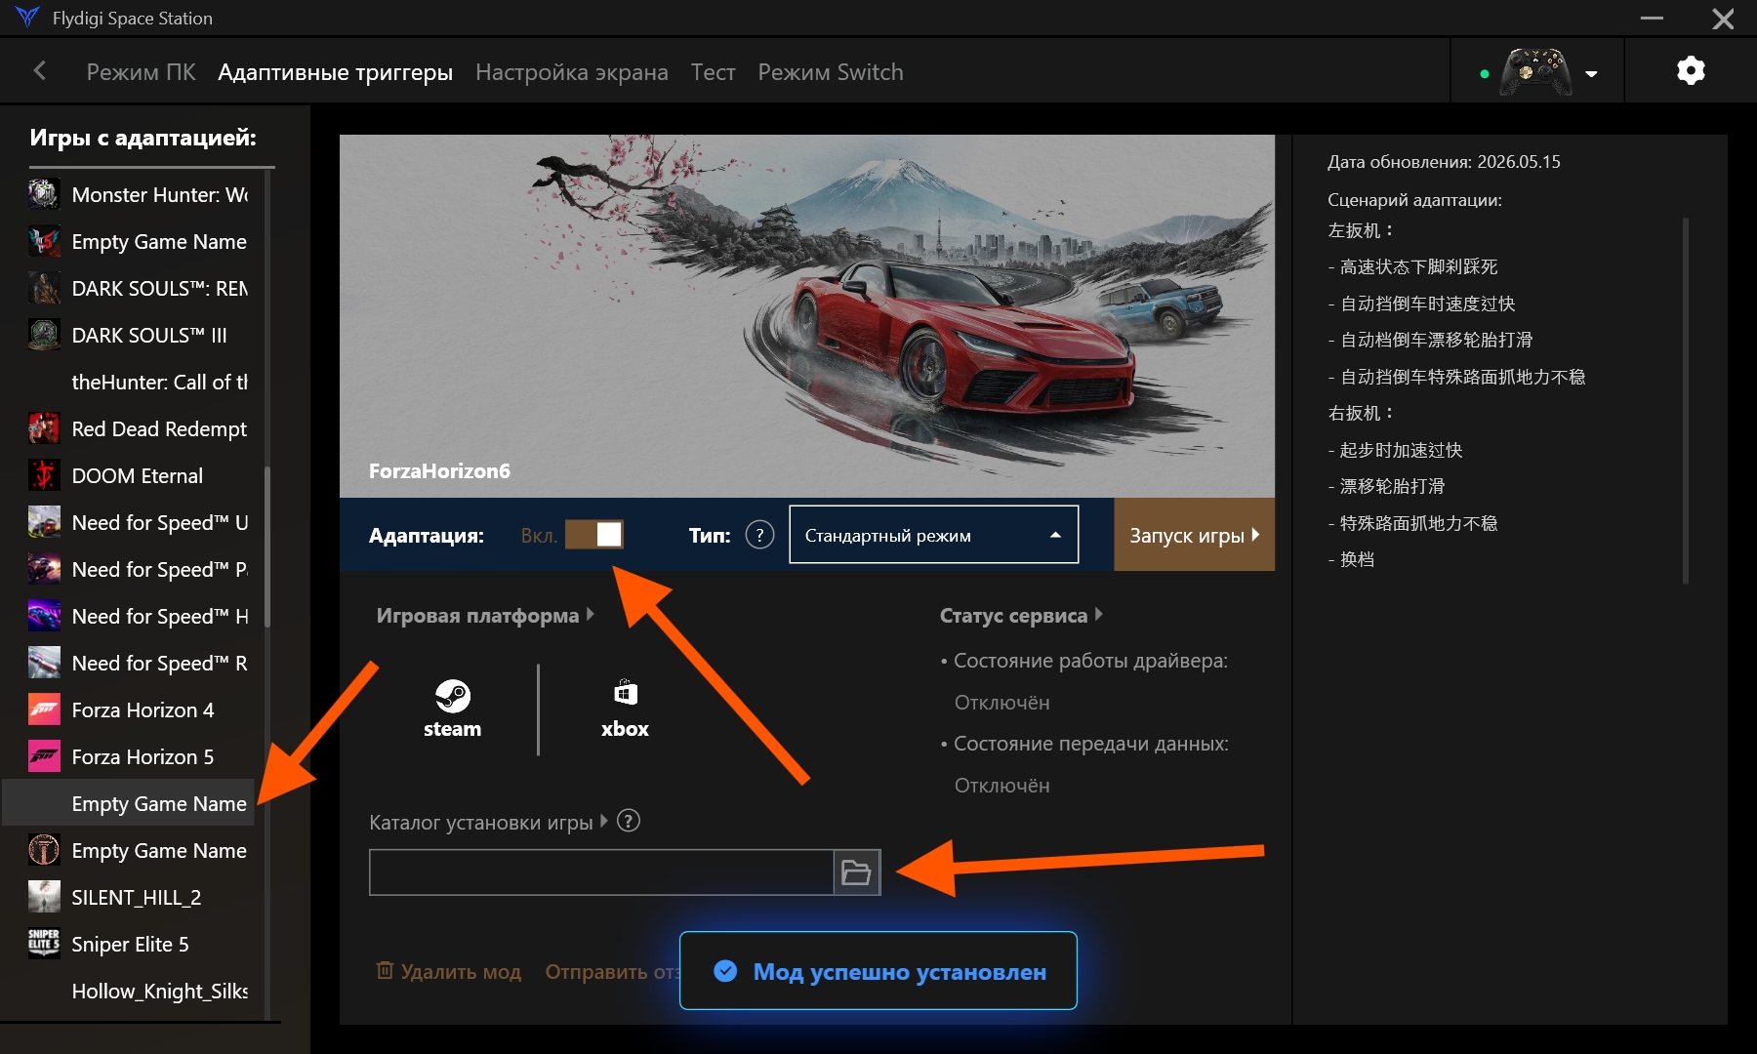The height and width of the screenshot is (1054, 1757).
Task: Expand the Каталог установки игры section
Action: coord(488,823)
